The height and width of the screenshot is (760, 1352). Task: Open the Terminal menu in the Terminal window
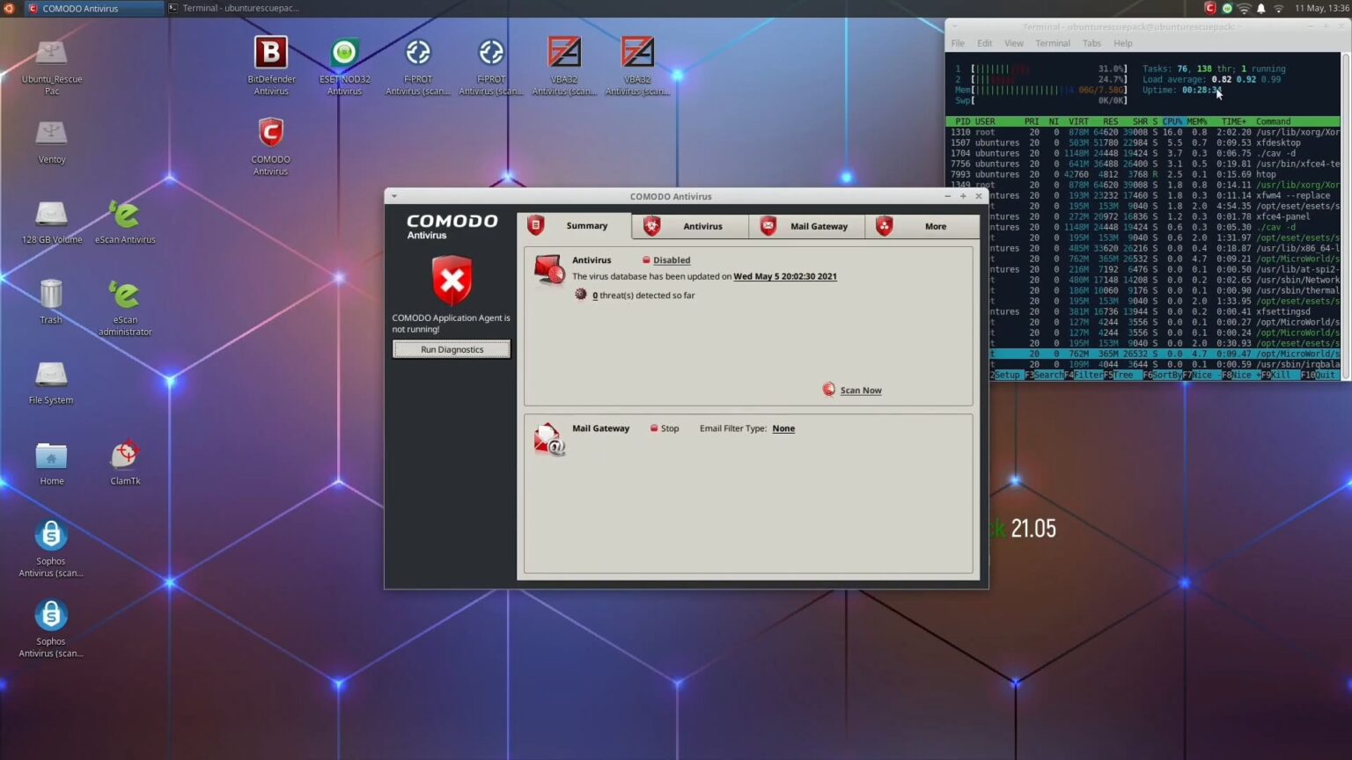[x=1052, y=43]
